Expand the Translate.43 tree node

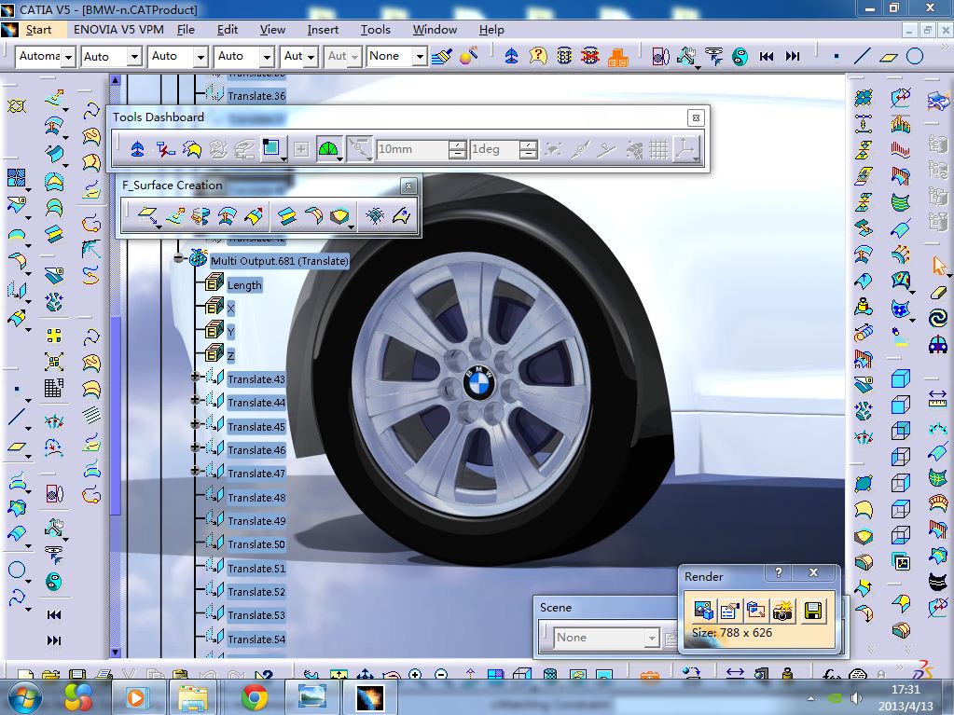pos(195,377)
